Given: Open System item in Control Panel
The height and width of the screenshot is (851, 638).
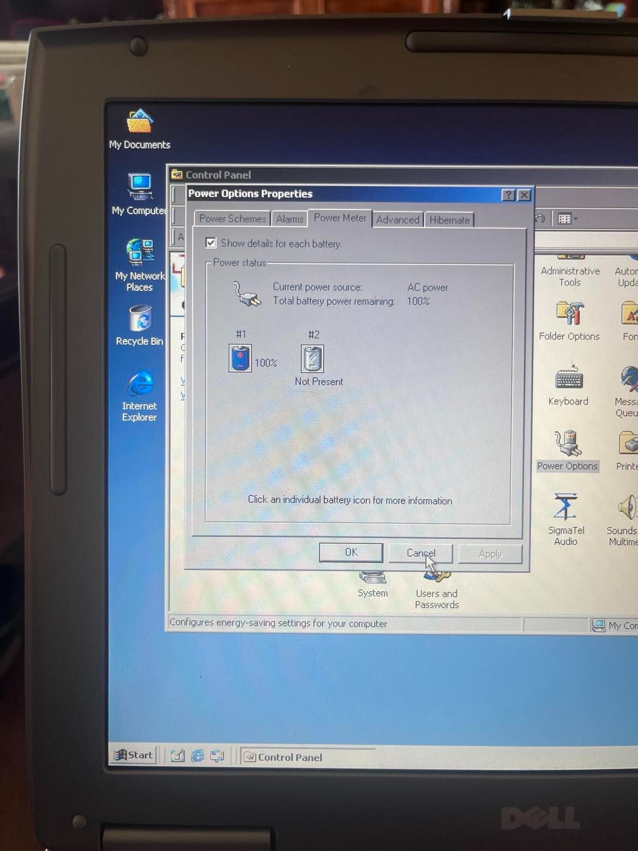Looking at the screenshot, I should pyautogui.click(x=373, y=585).
